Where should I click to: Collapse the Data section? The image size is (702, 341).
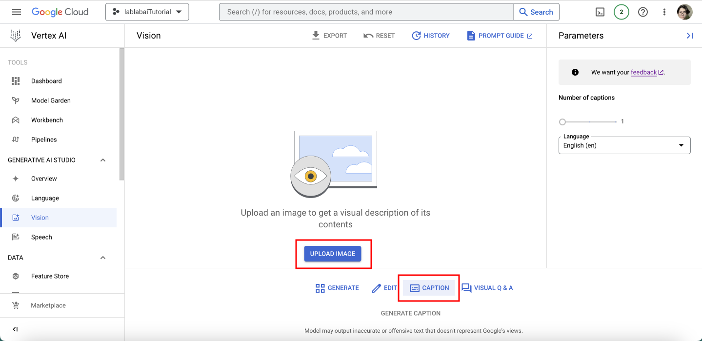(103, 258)
